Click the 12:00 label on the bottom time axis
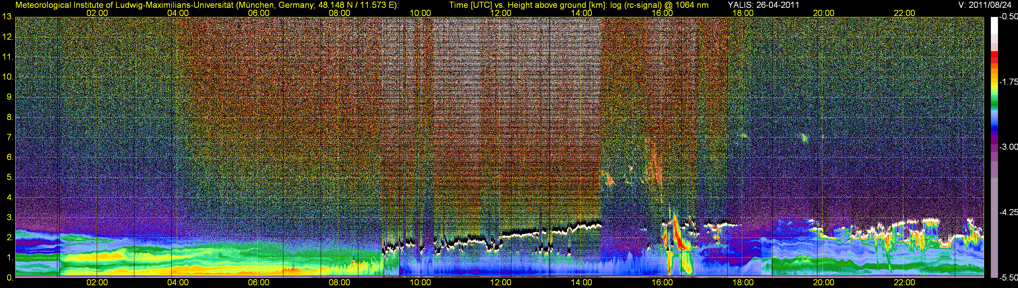 pyautogui.click(x=501, y=283)
